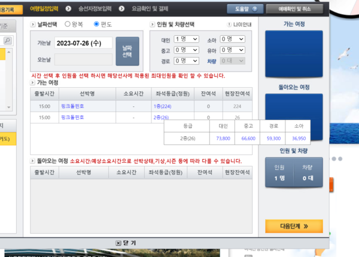359x257 pixels.
Task: Click the yellow 이용기록 tab at top left
Action: click(x=11, y=10)
